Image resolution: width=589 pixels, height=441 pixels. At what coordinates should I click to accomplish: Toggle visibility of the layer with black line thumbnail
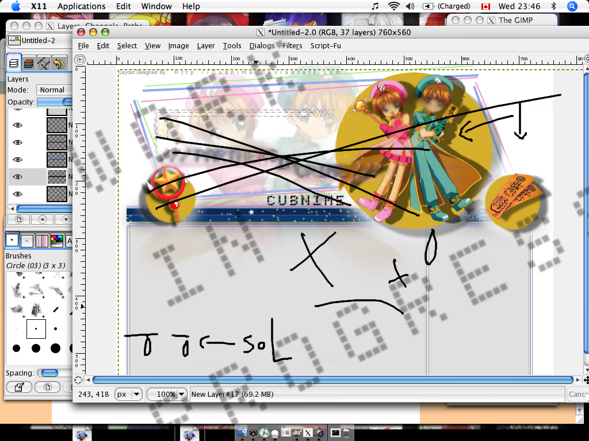[17, 142]
